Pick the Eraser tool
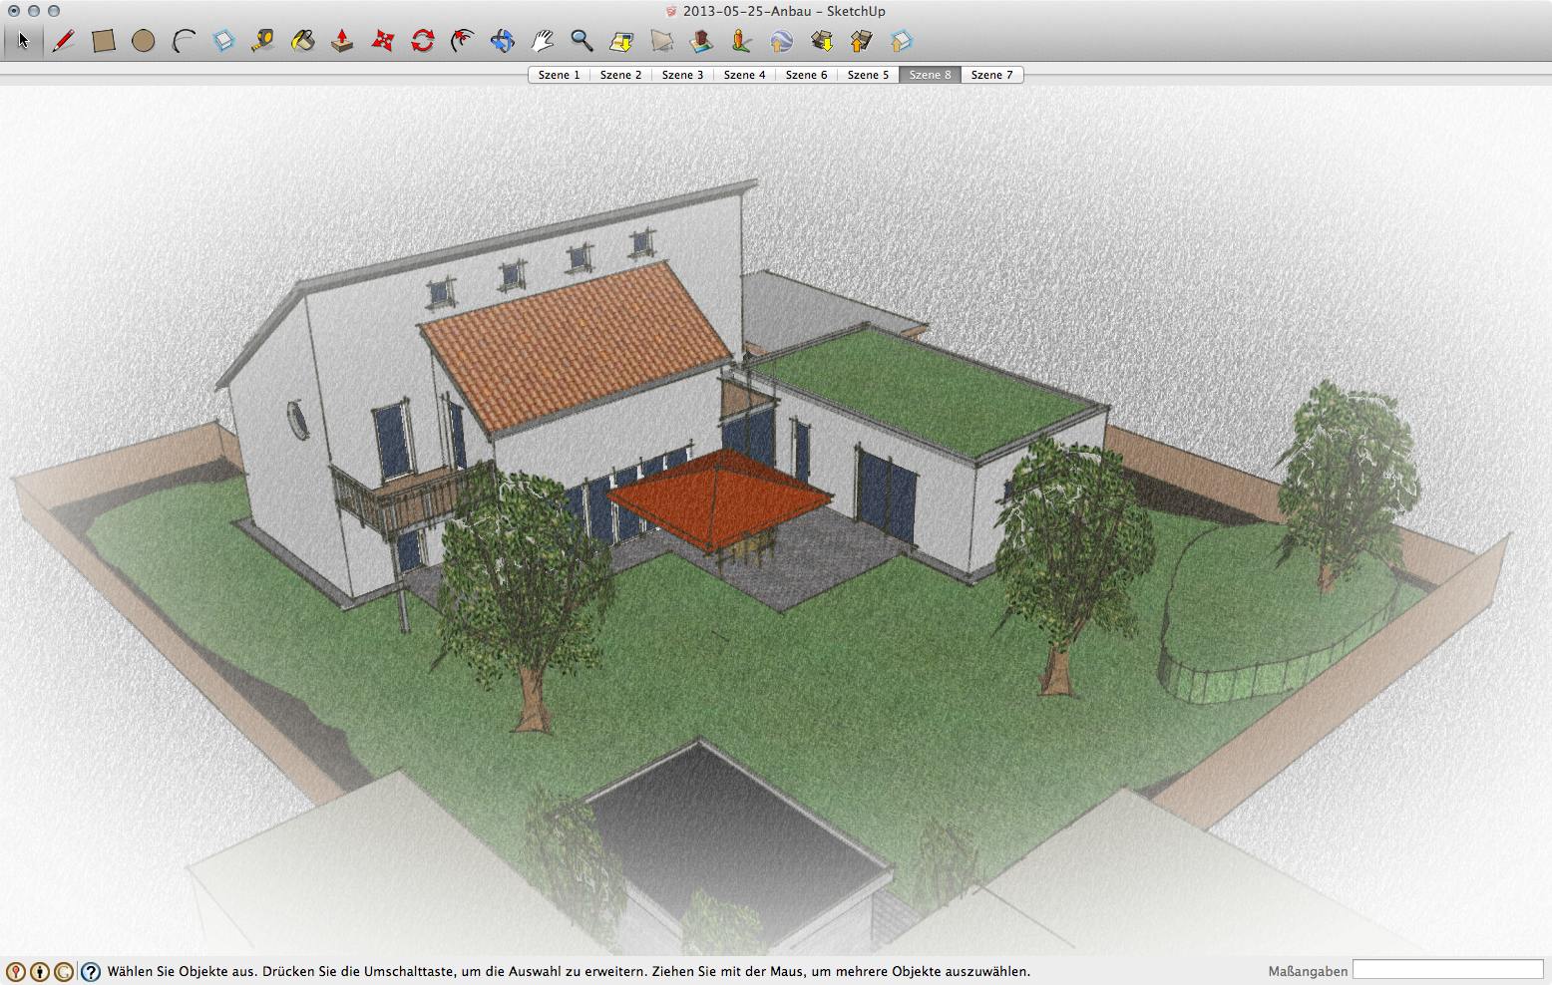Image resolution: width=1552 pixels, height=985 pixels. pos(223,41)
